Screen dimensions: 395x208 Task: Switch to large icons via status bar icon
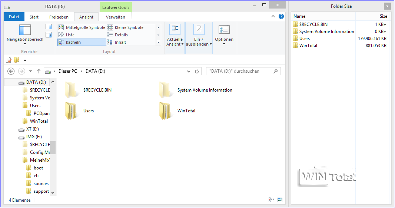(x=280, y=200)
